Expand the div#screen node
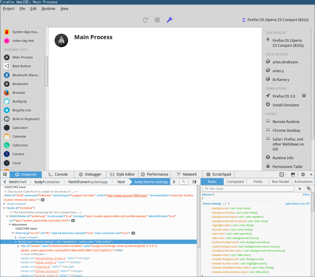Image resolution: width=315 pixels, height=277 pixels. pos(18,246)
